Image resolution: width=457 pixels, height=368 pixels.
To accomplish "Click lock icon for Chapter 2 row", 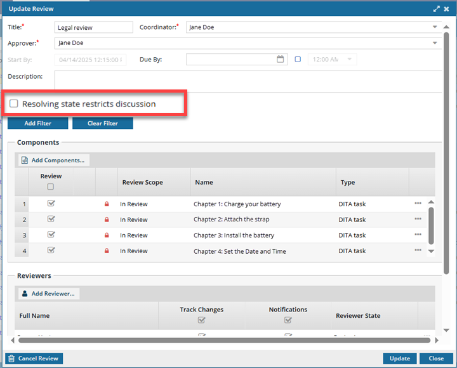I will pyautogui.click(x=107, y=220).
